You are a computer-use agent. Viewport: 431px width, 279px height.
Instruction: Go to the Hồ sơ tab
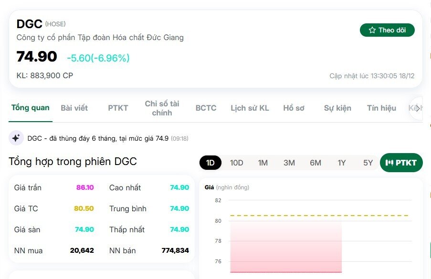pos(294,108)
